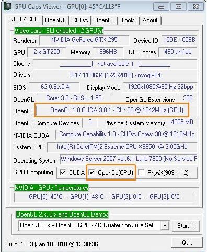Open the Tools tab
Viewport: 207px width, 252px height.
[x=128, y=20]
